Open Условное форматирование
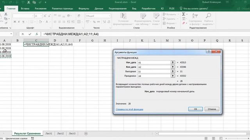This screenshot has width=250, height=140. tap(123, 19)
